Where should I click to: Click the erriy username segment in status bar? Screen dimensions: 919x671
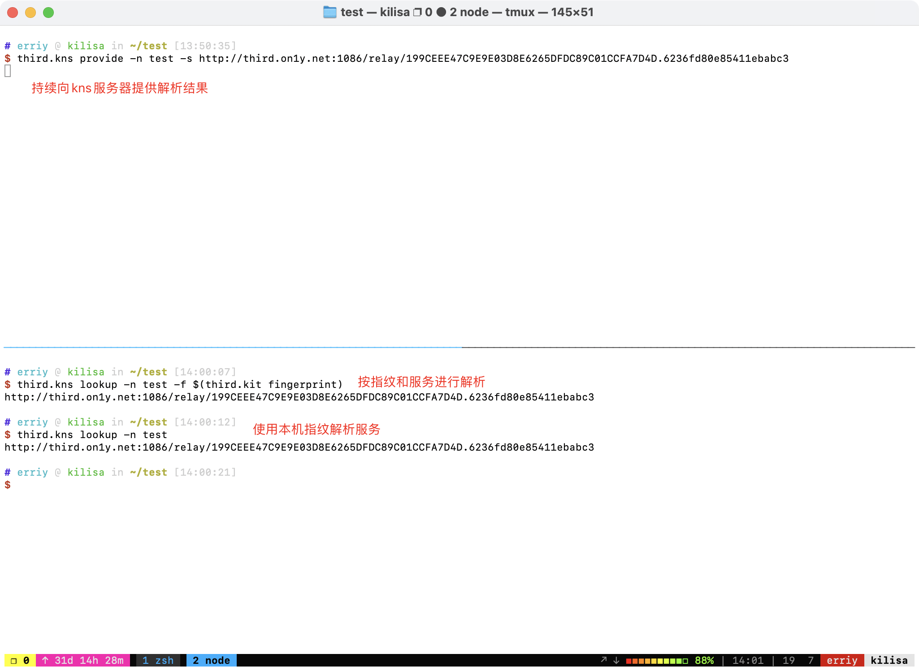click(x=841, y=660)
